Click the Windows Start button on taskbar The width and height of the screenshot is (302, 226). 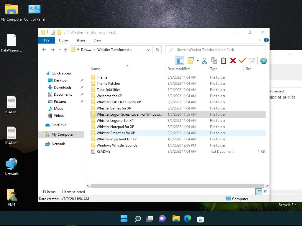(124, 219)
